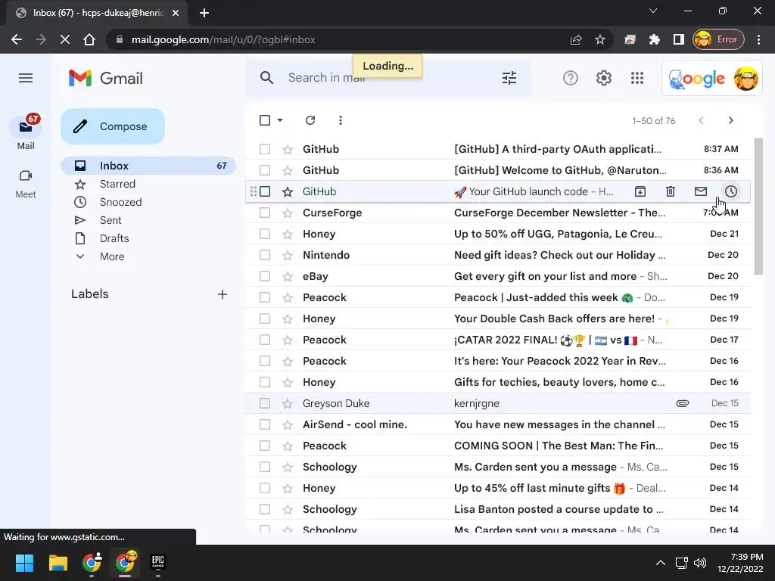Open the Chrome three-dot menu
Screen dimensions: 775x581
[x=758, y=39]
